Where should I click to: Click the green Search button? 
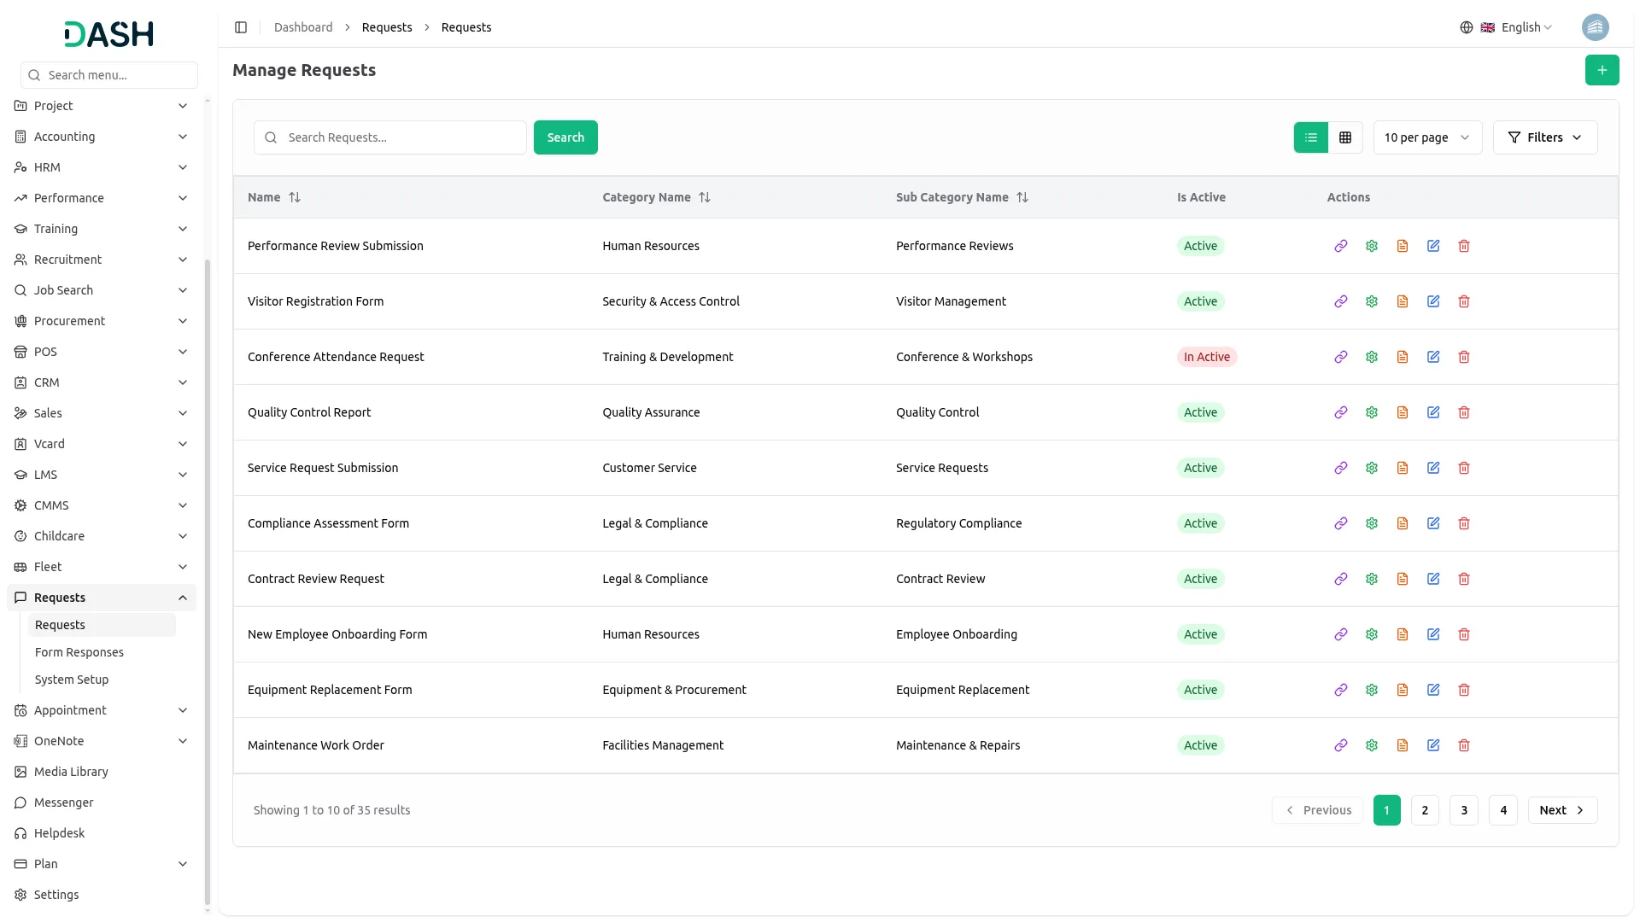(x=565, y=137)
